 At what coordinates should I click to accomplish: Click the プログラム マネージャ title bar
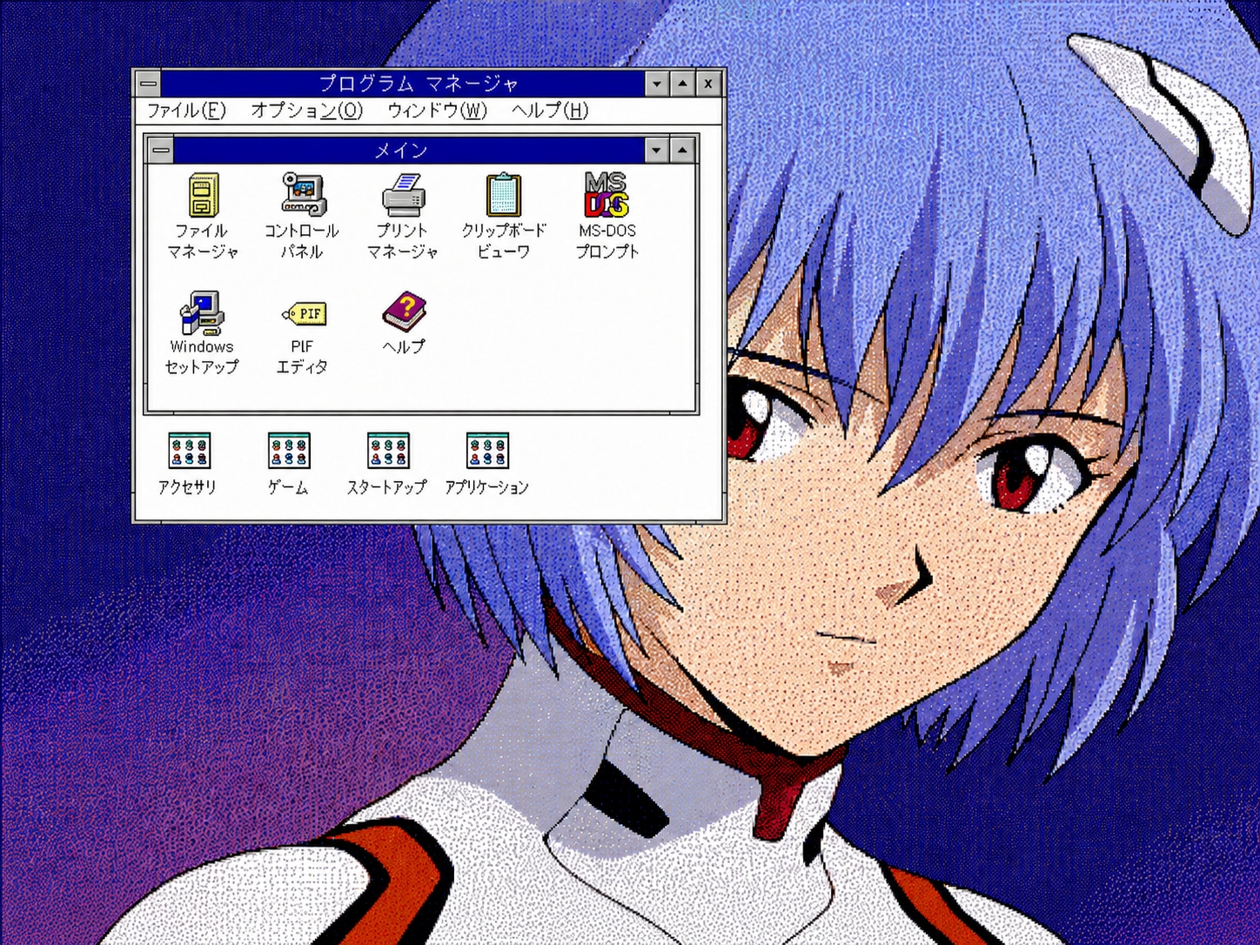[403, 84]
